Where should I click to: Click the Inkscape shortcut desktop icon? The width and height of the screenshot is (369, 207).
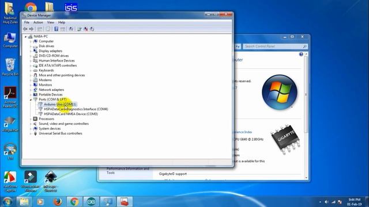pyautogui.click(x=50, y=181)
